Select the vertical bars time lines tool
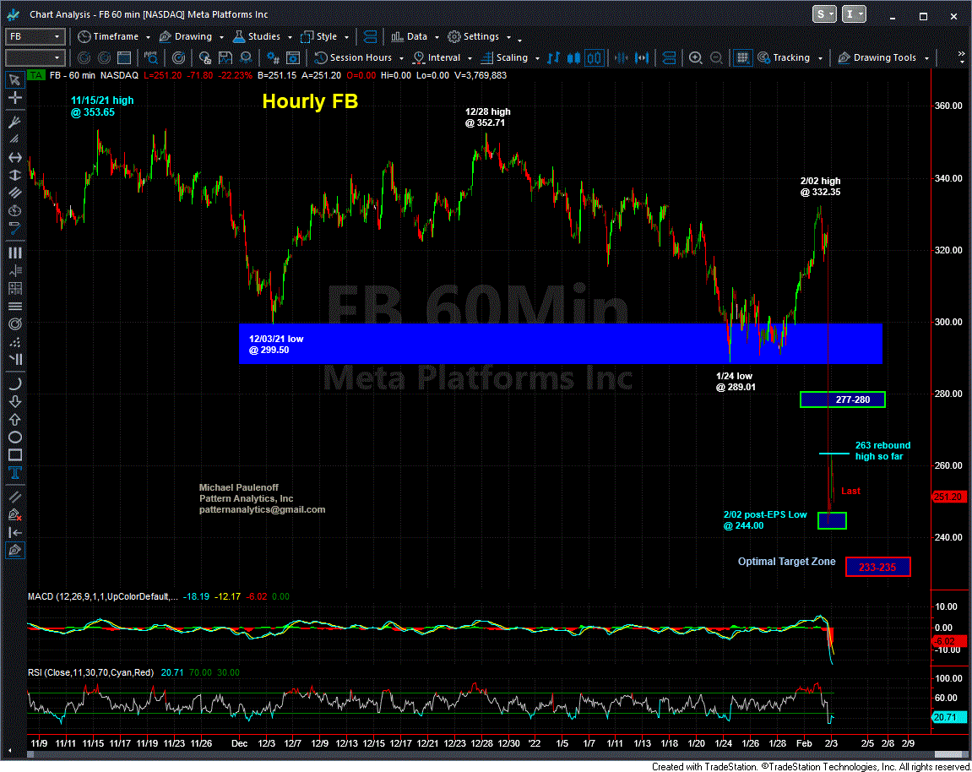The width and height of the screenshot is (972, 772). click(x=15, y=253)
